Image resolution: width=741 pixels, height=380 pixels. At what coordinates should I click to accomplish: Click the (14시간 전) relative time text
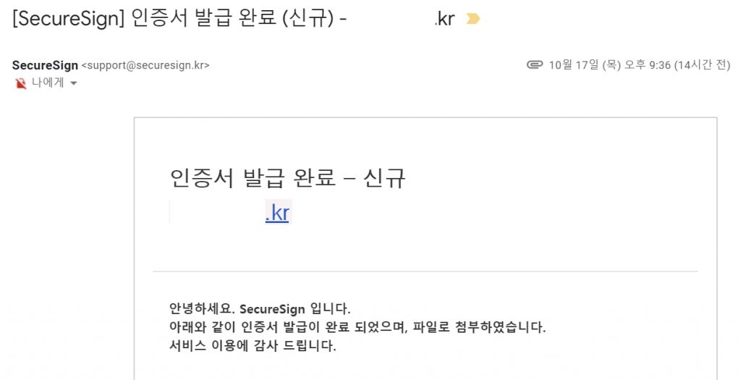pos(702,64)
